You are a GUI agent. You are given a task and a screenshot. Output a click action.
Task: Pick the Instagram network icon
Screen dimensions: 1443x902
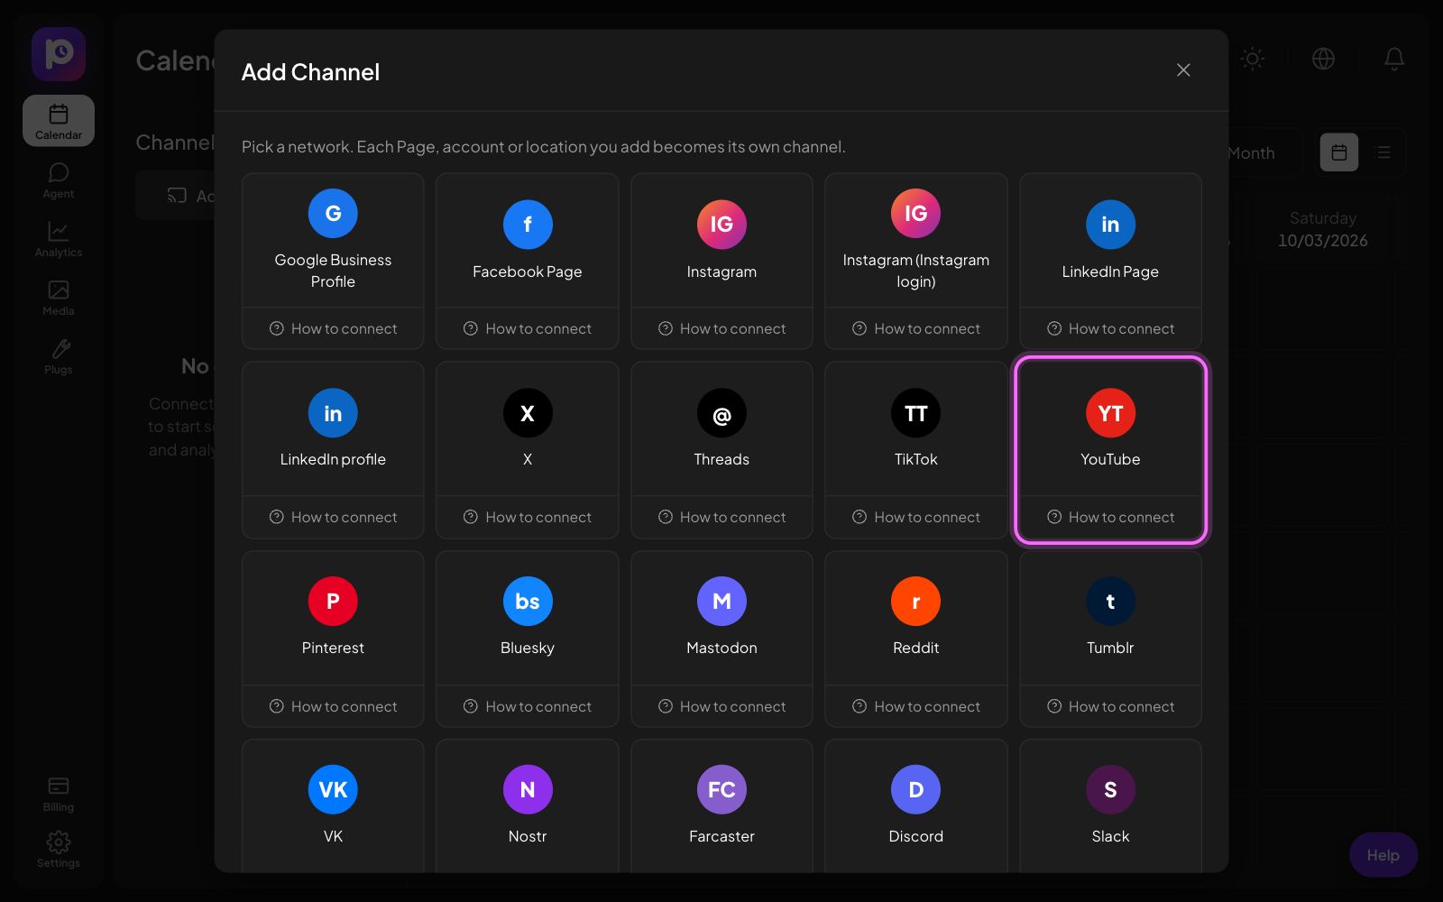[x=721, y=225]
